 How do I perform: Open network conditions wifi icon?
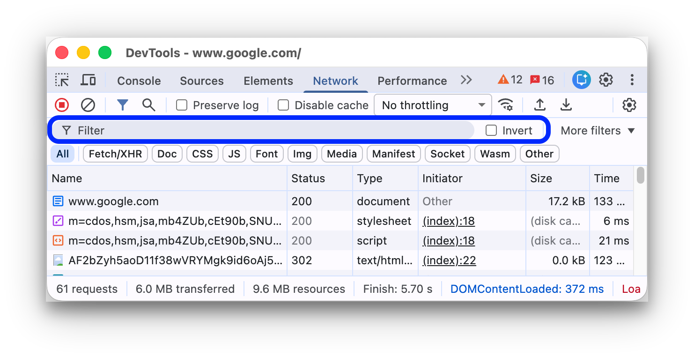pyautogui.click(x=506, y=105)
